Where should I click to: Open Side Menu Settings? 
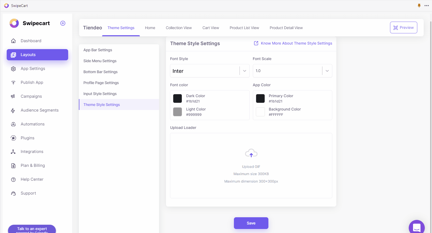[119, 61]
